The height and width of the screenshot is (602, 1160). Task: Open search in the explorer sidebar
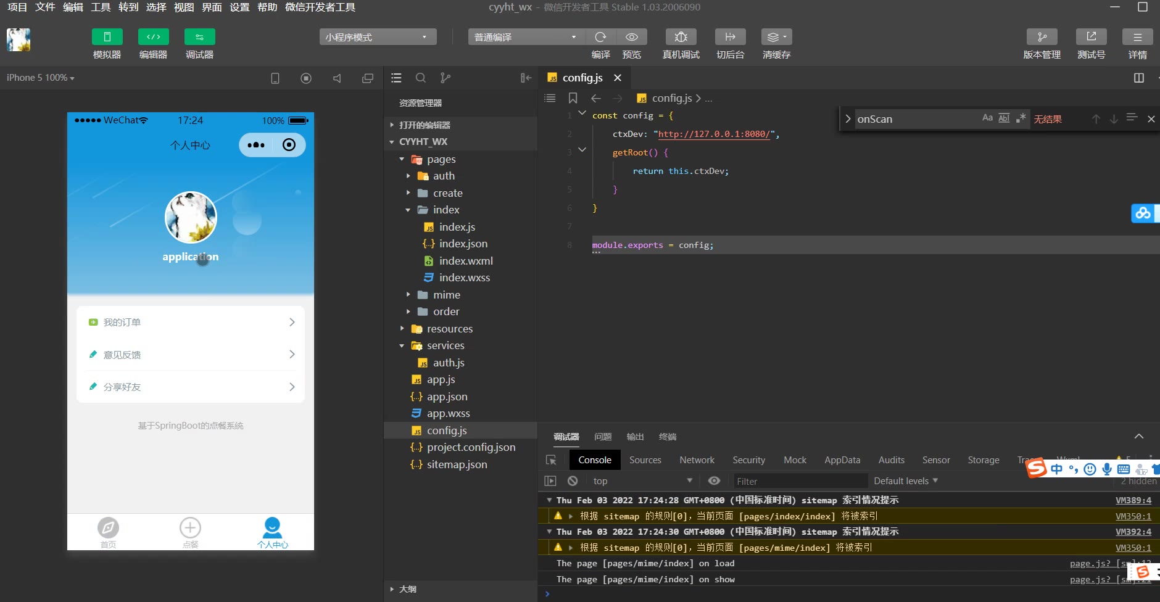pos(421,78)
